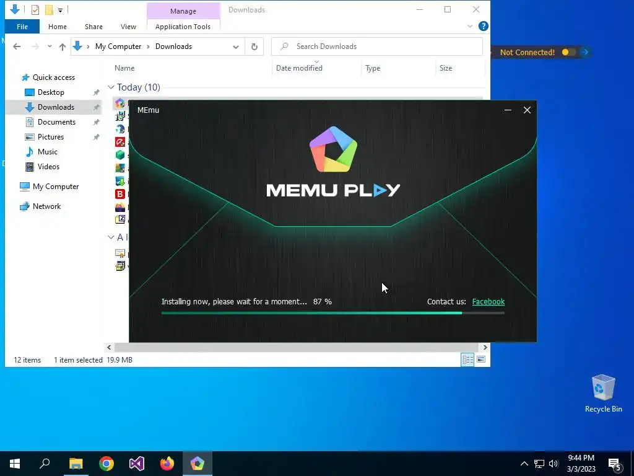
Task: Go back in Explorer navigation
Action: pos(17,46)
